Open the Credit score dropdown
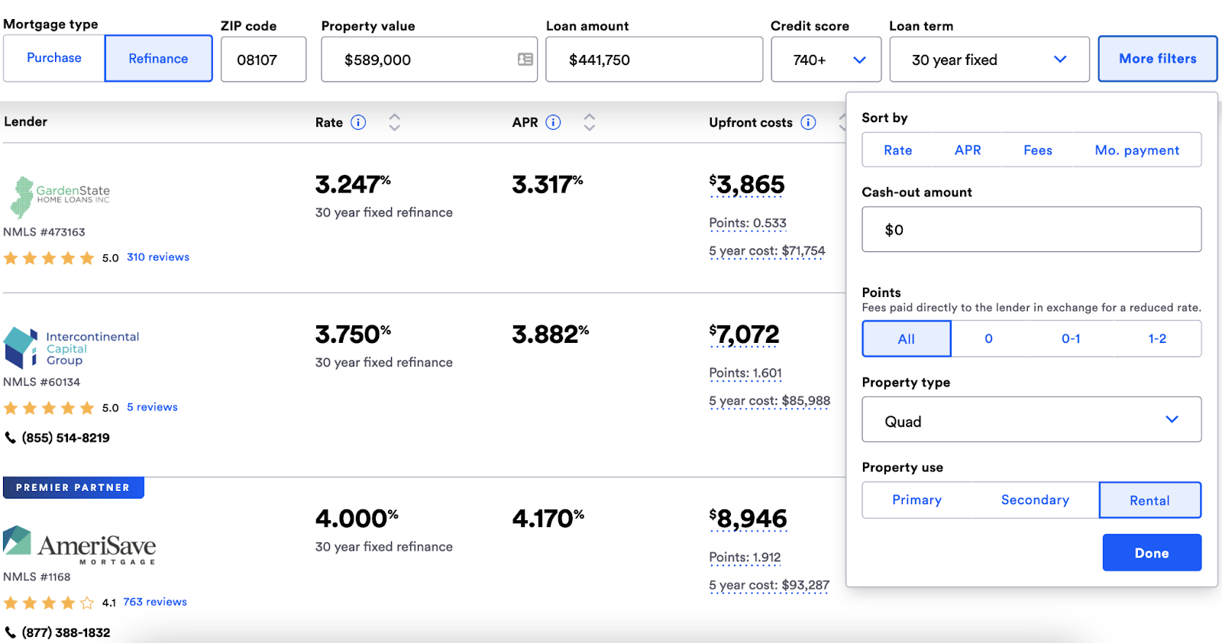1222x643 pixels. [x=826, y=60]
